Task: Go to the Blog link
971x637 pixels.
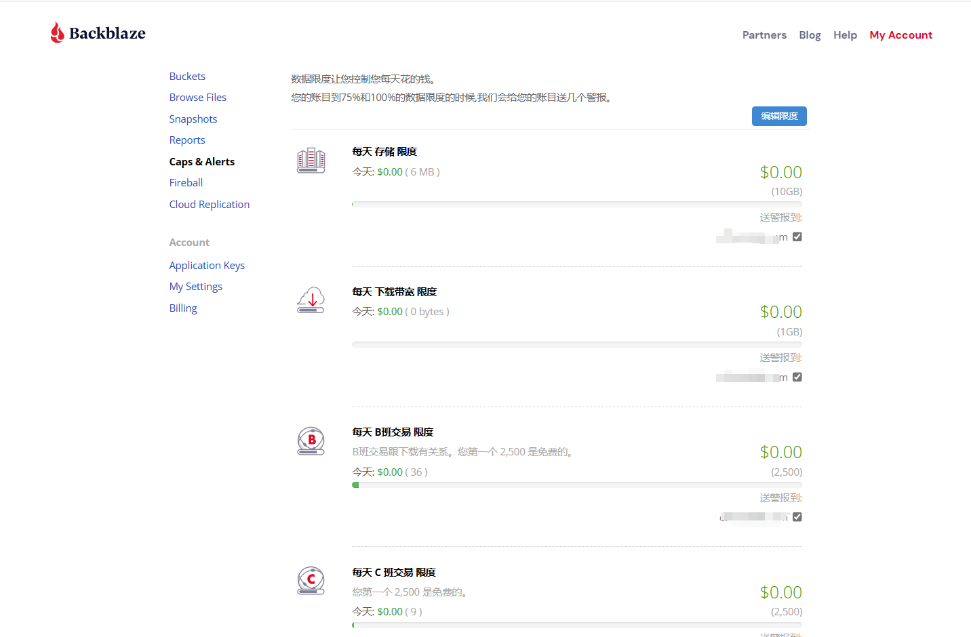Action: pyautogui.click(x=810, y=35)
